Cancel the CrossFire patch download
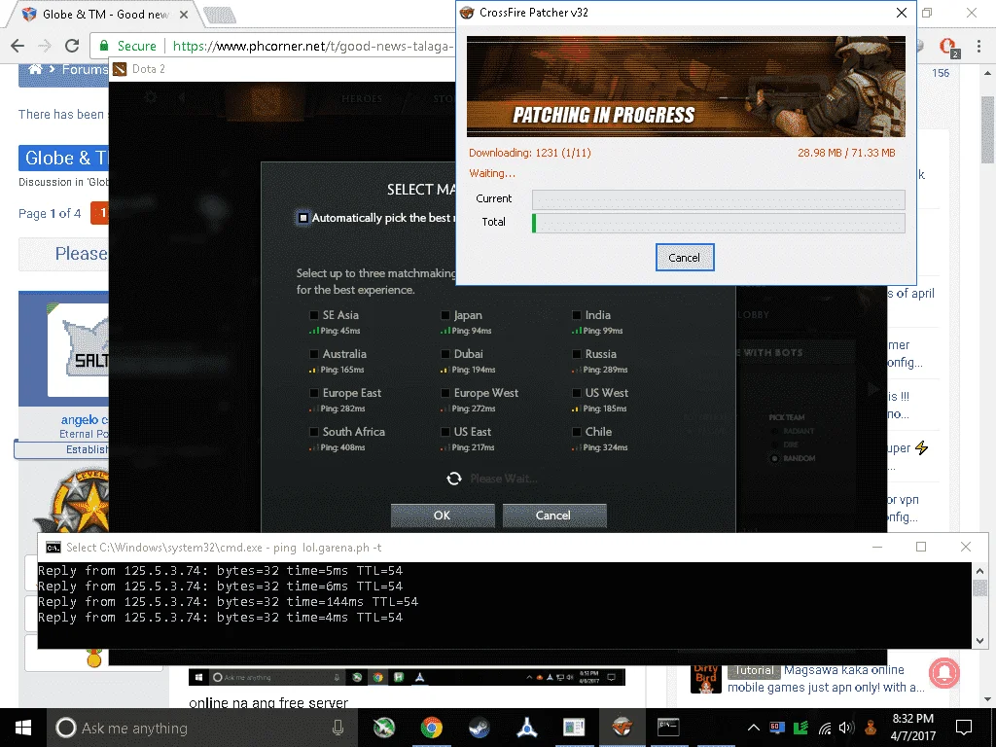The height and width of the screenshot is (747, 996). coord(684,257)
